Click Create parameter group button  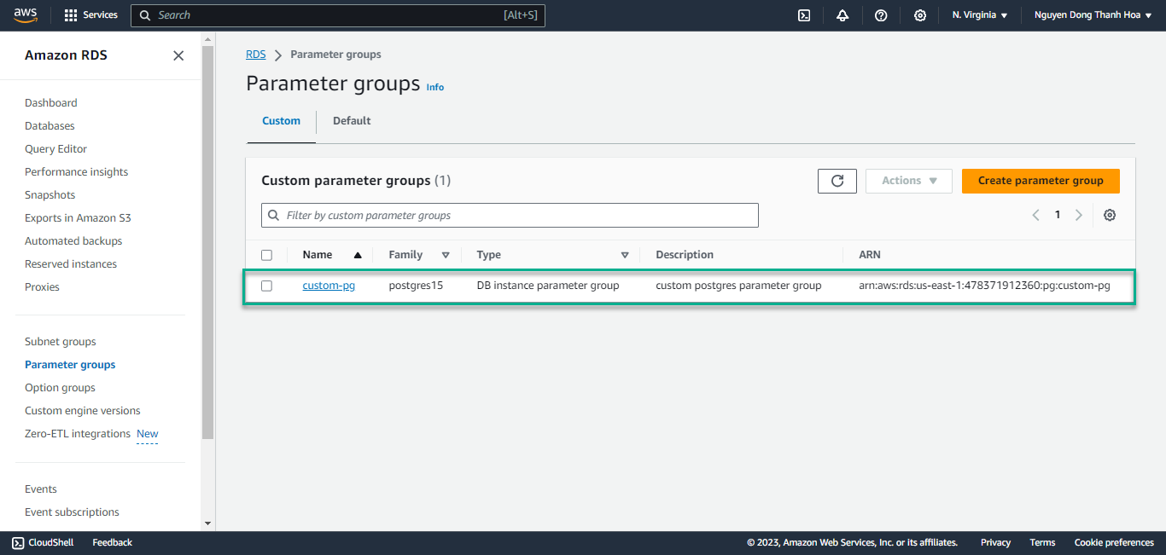tap(1041, 181)
